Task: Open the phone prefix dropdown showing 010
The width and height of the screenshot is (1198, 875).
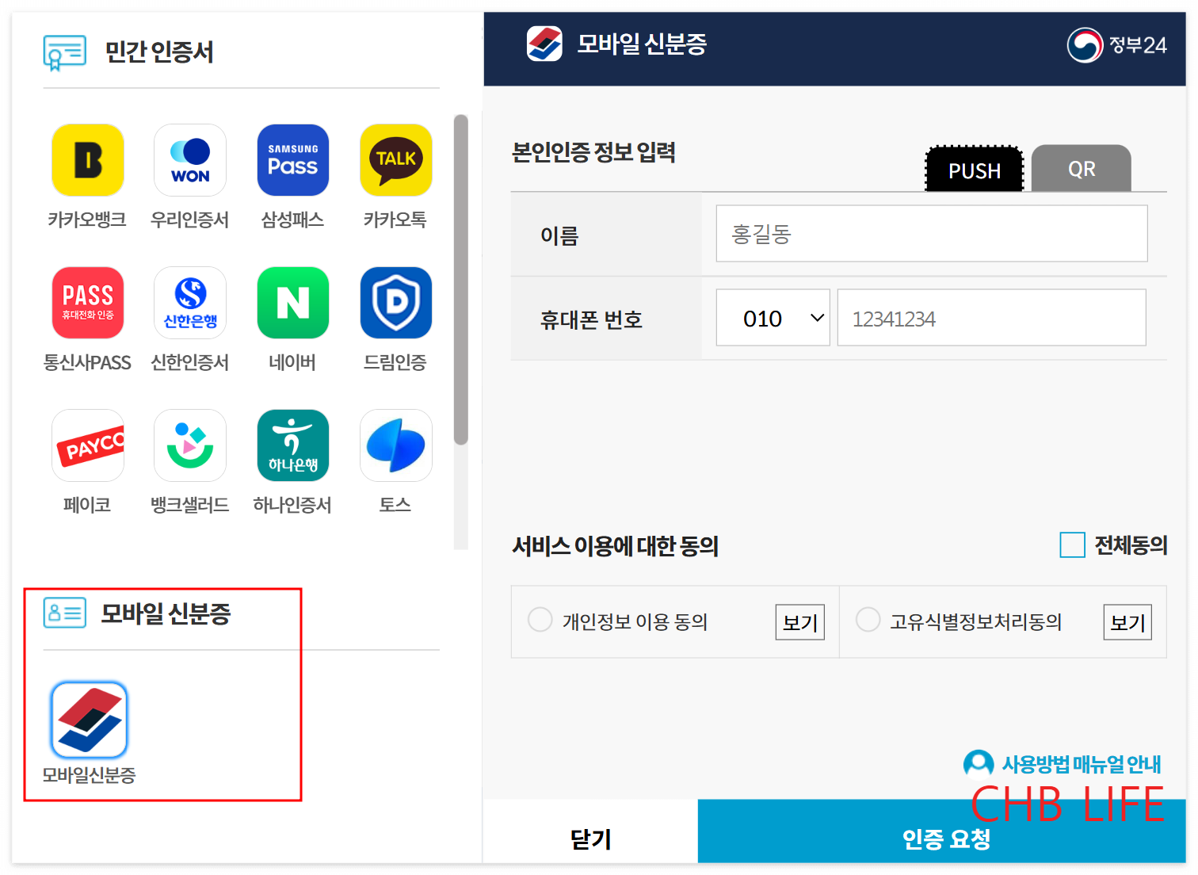Action: pos(773,317)
